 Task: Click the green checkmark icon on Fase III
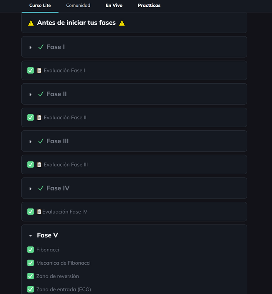[x=41, y=141]
